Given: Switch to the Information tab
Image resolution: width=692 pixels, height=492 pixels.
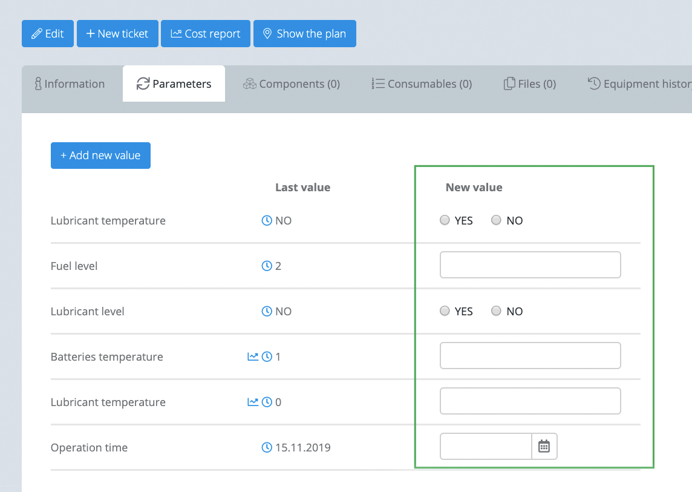Looking at the screenshot, I should click(x=70, y=84).
